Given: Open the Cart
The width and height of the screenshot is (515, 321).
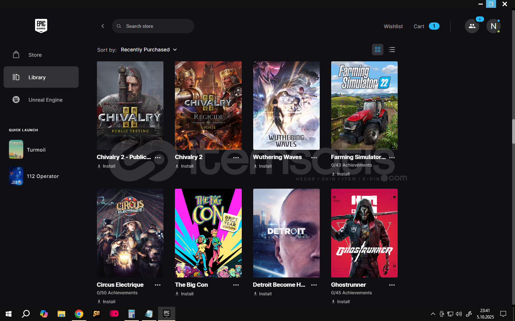Looking at the screenshot, I should point(426,26).
